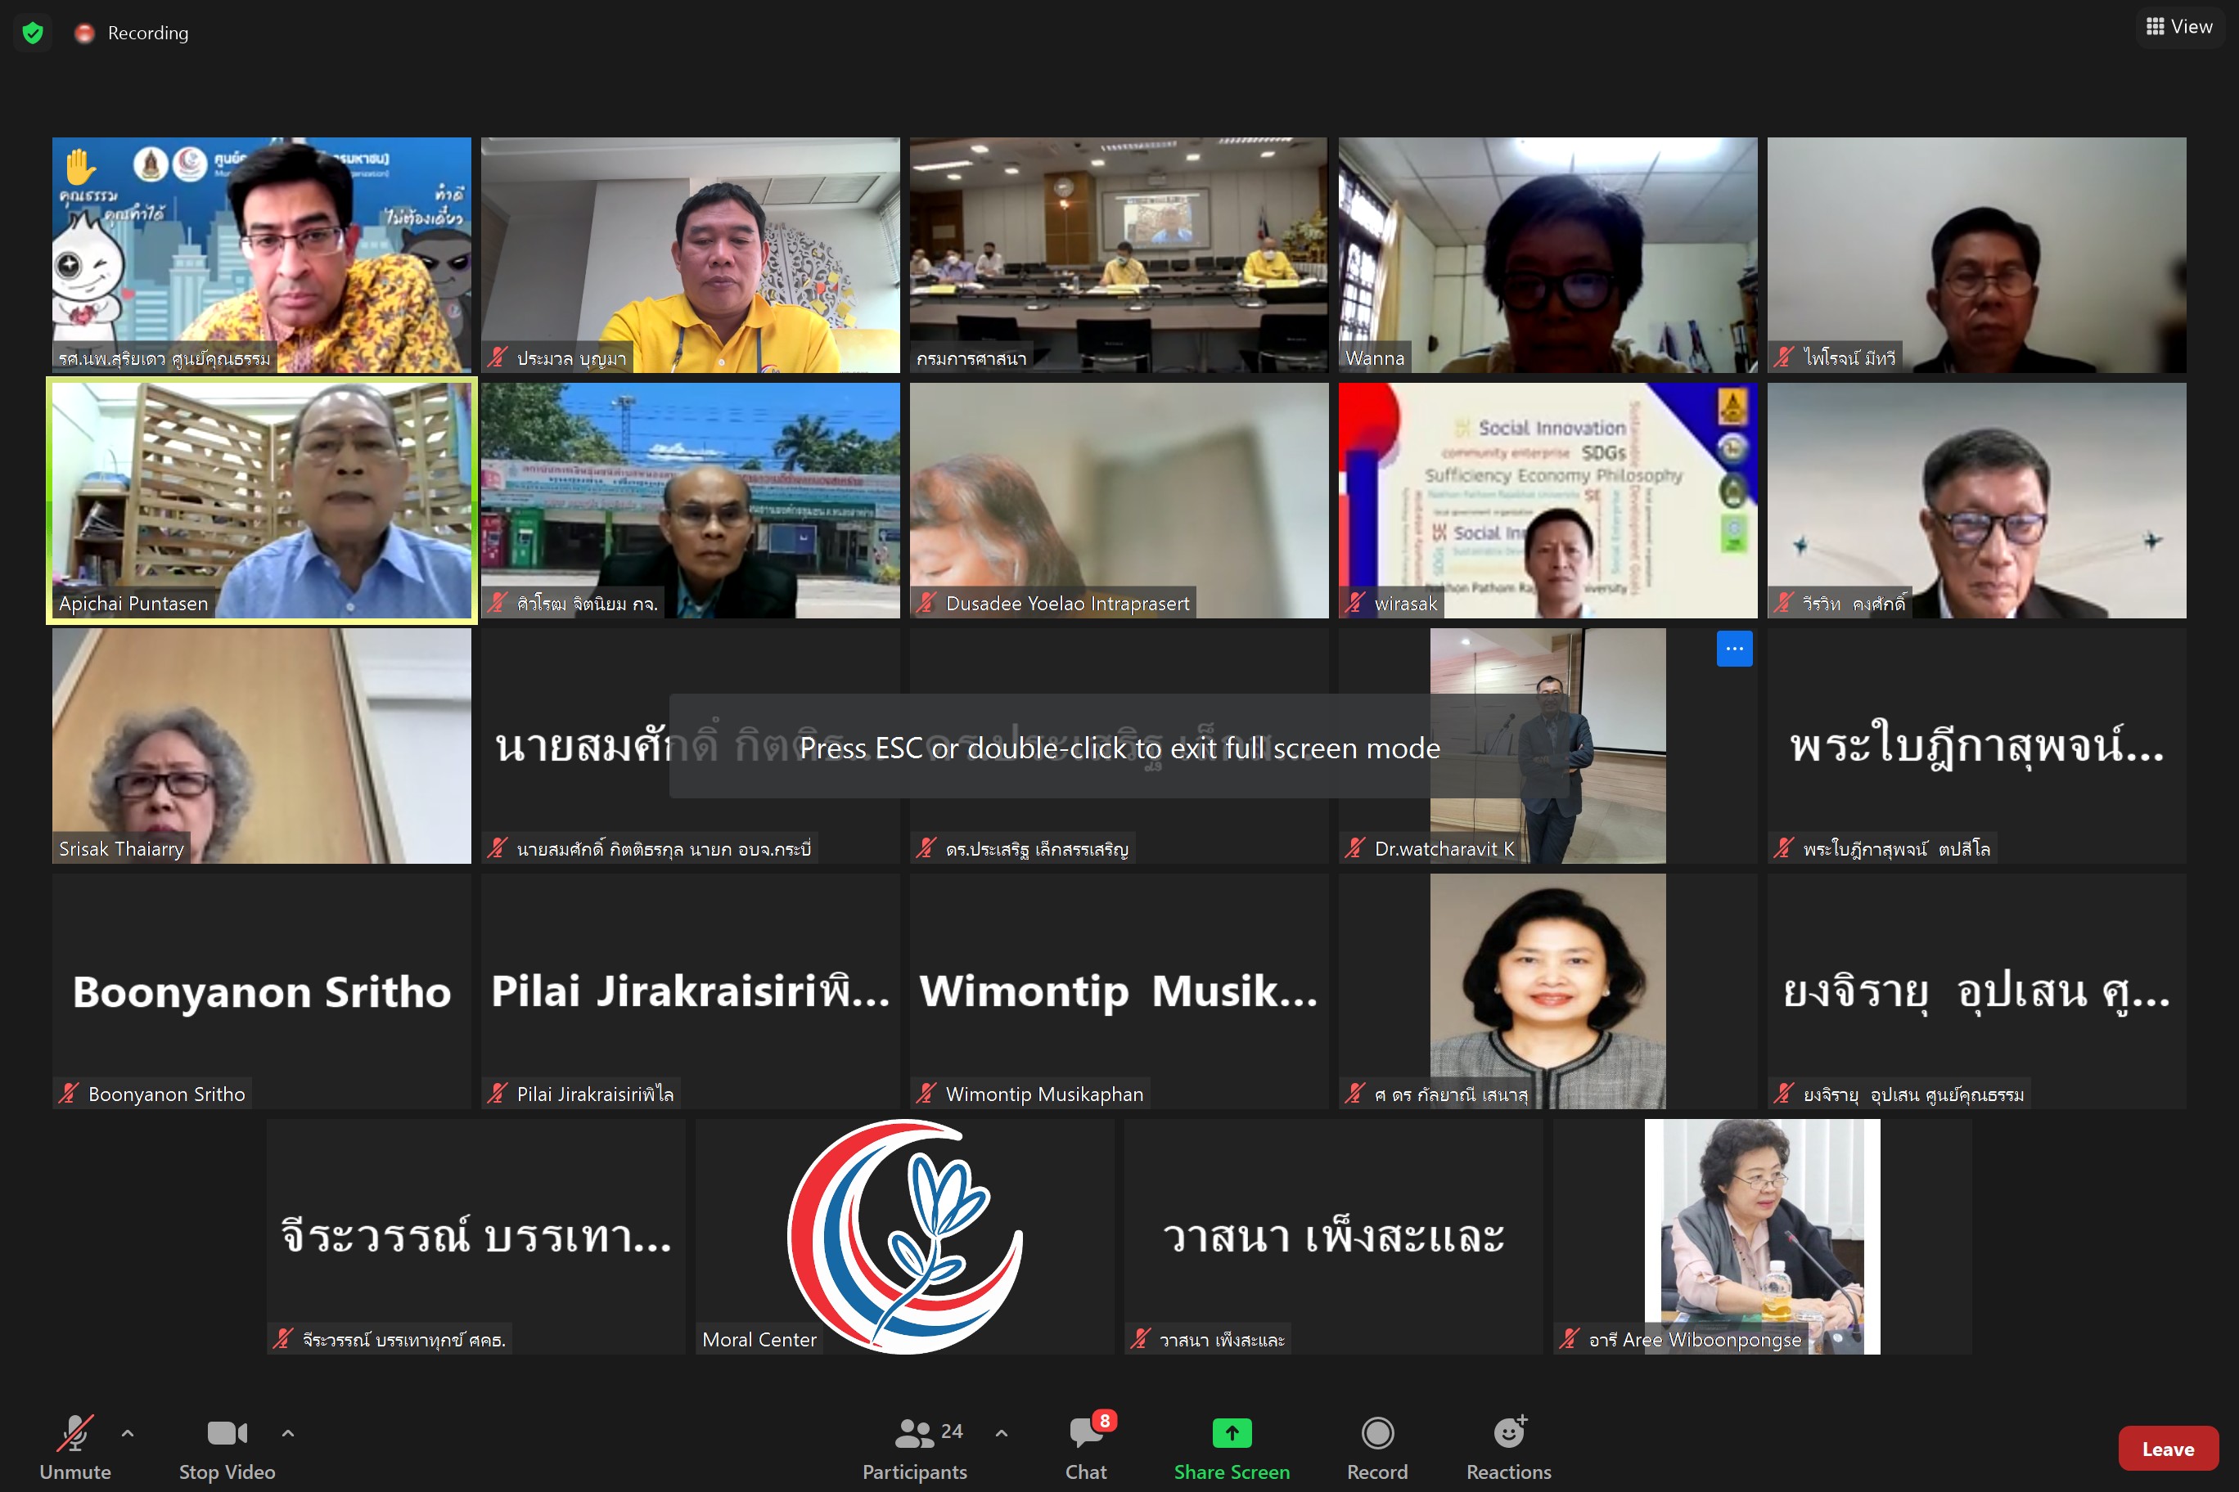This screenshot has height=1492, width=2239.
Task: Click the wirasak video tile
Action: point(1547,501)
